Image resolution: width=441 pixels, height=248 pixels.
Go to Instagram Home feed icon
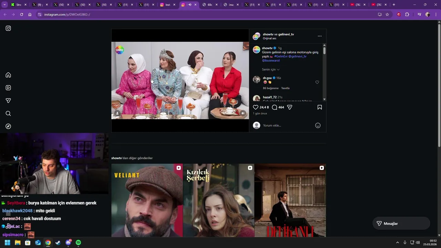(8, 75)
